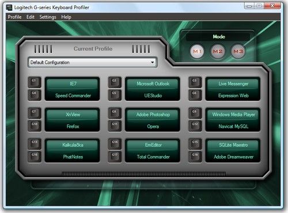Click the G5 key icon
Image resolution: width=288 pixels, height=213 pixels.
(x=115, y=95)
